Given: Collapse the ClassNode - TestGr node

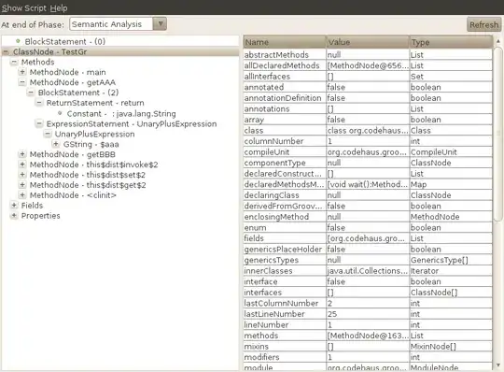Looking at the screenshot, I should click(x=6, y=51).
